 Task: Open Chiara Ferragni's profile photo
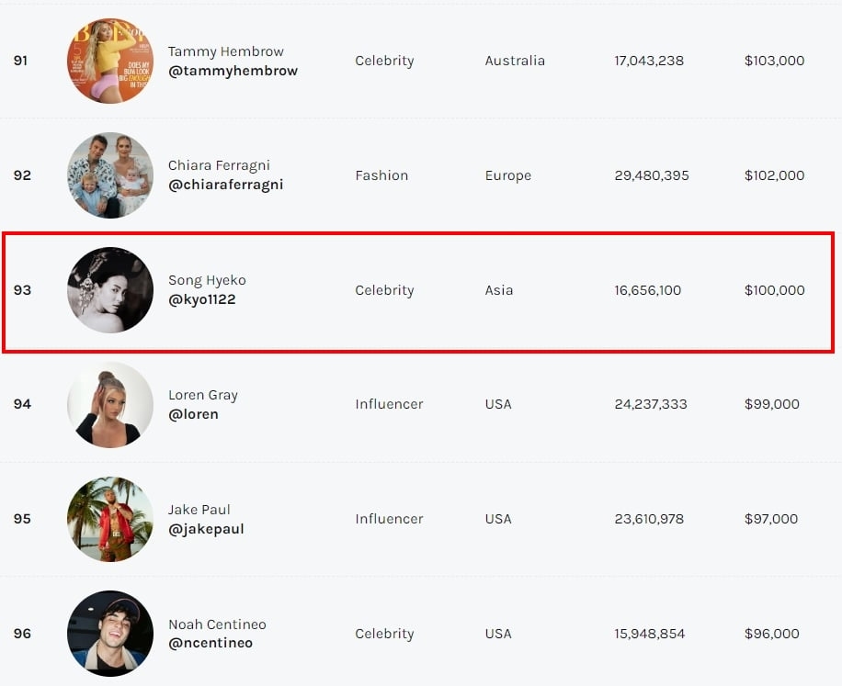point(110,175)
